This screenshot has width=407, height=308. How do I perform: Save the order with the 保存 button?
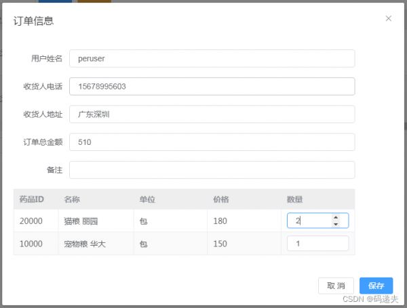[x=376, y=286]
